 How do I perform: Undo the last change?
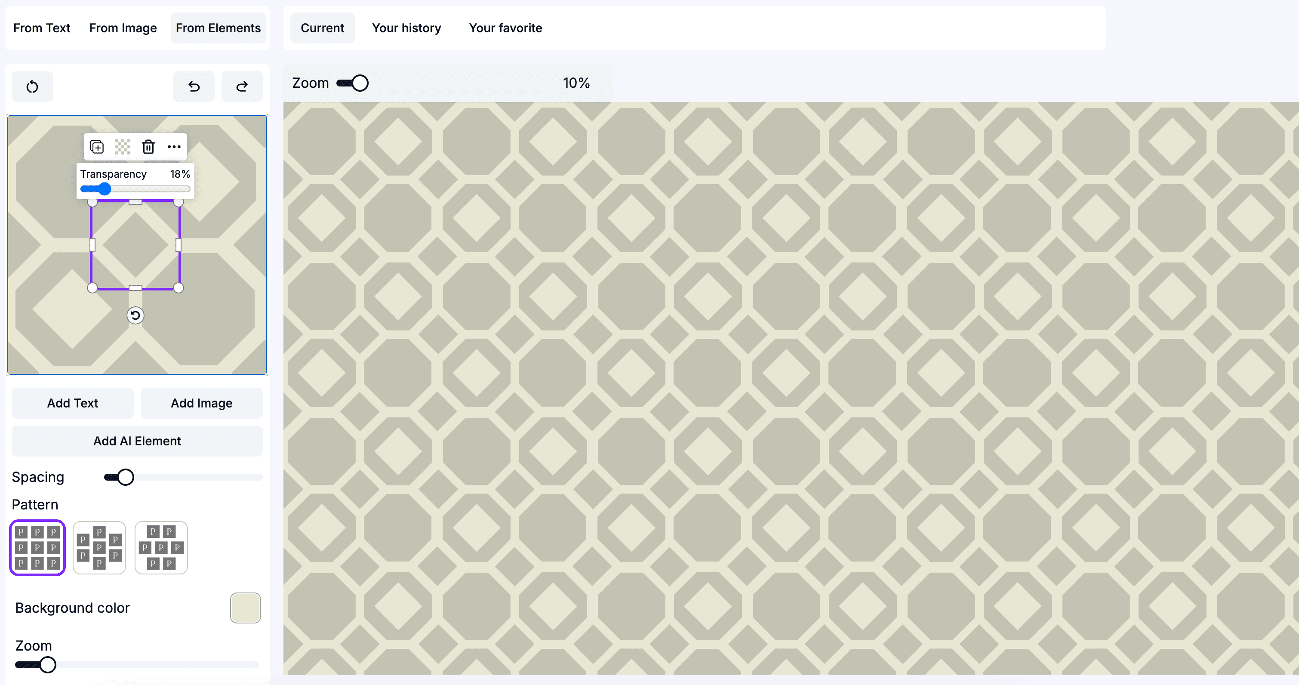pyautogui.click(x=194, y=86)
